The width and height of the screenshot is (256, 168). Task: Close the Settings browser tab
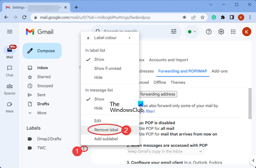pyautogui.click(x=65, y=7)
